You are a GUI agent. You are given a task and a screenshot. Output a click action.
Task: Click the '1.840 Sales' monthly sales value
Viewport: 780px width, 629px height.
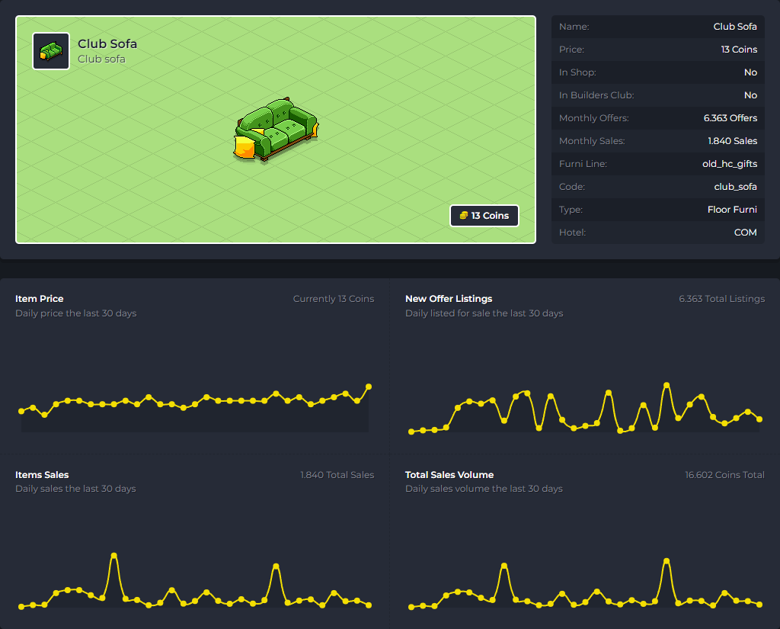[x=732, y=141]
